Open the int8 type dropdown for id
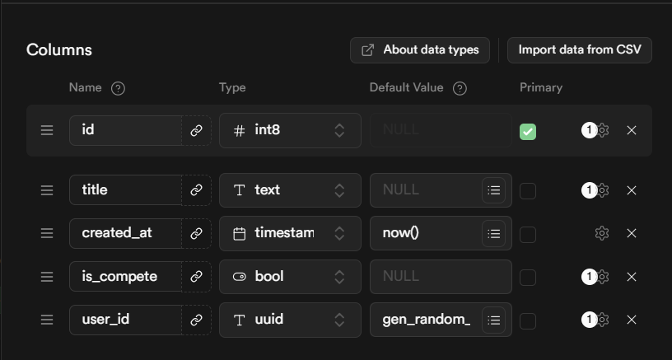This screenshot has height=360, width=672. (x=290, y=130)
